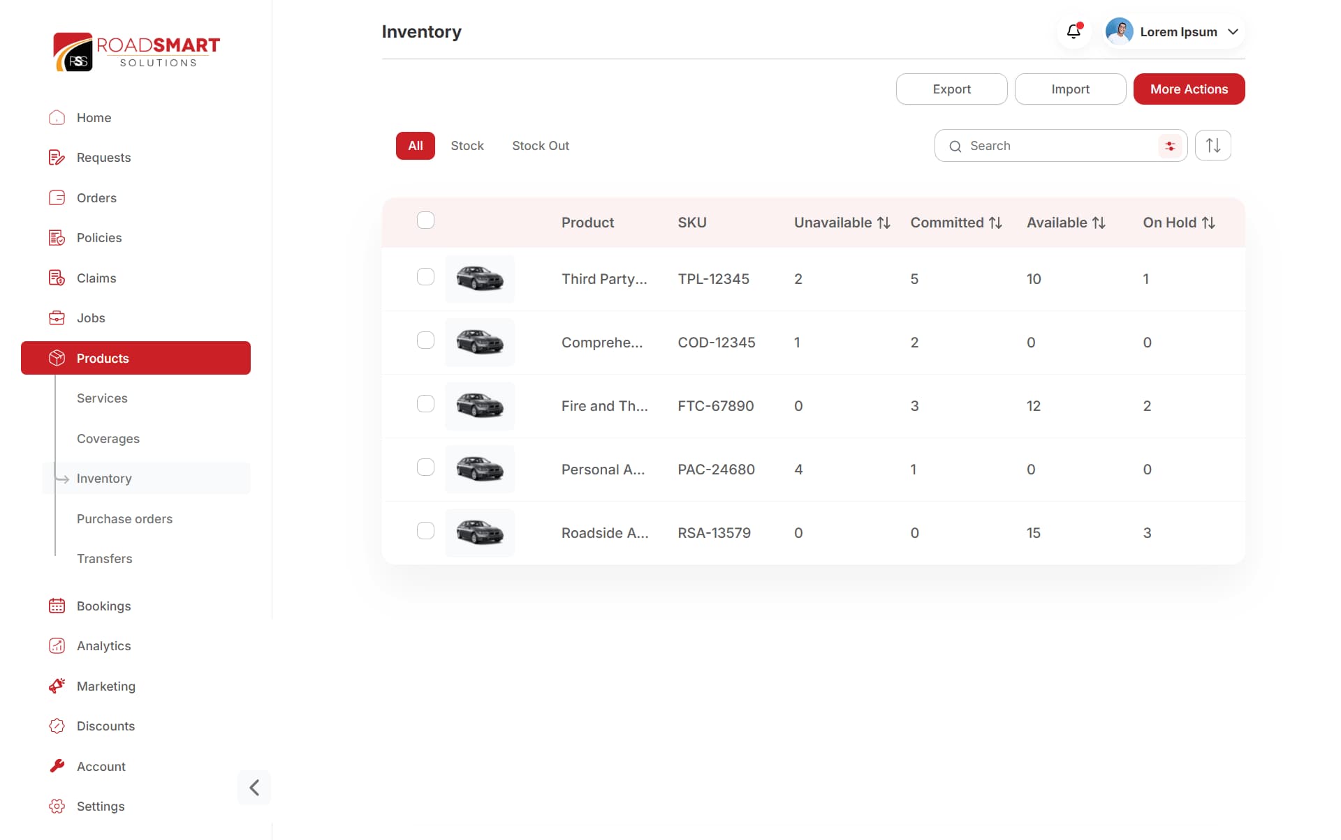Click the sort arrows button beside search

click(1213, 145)
